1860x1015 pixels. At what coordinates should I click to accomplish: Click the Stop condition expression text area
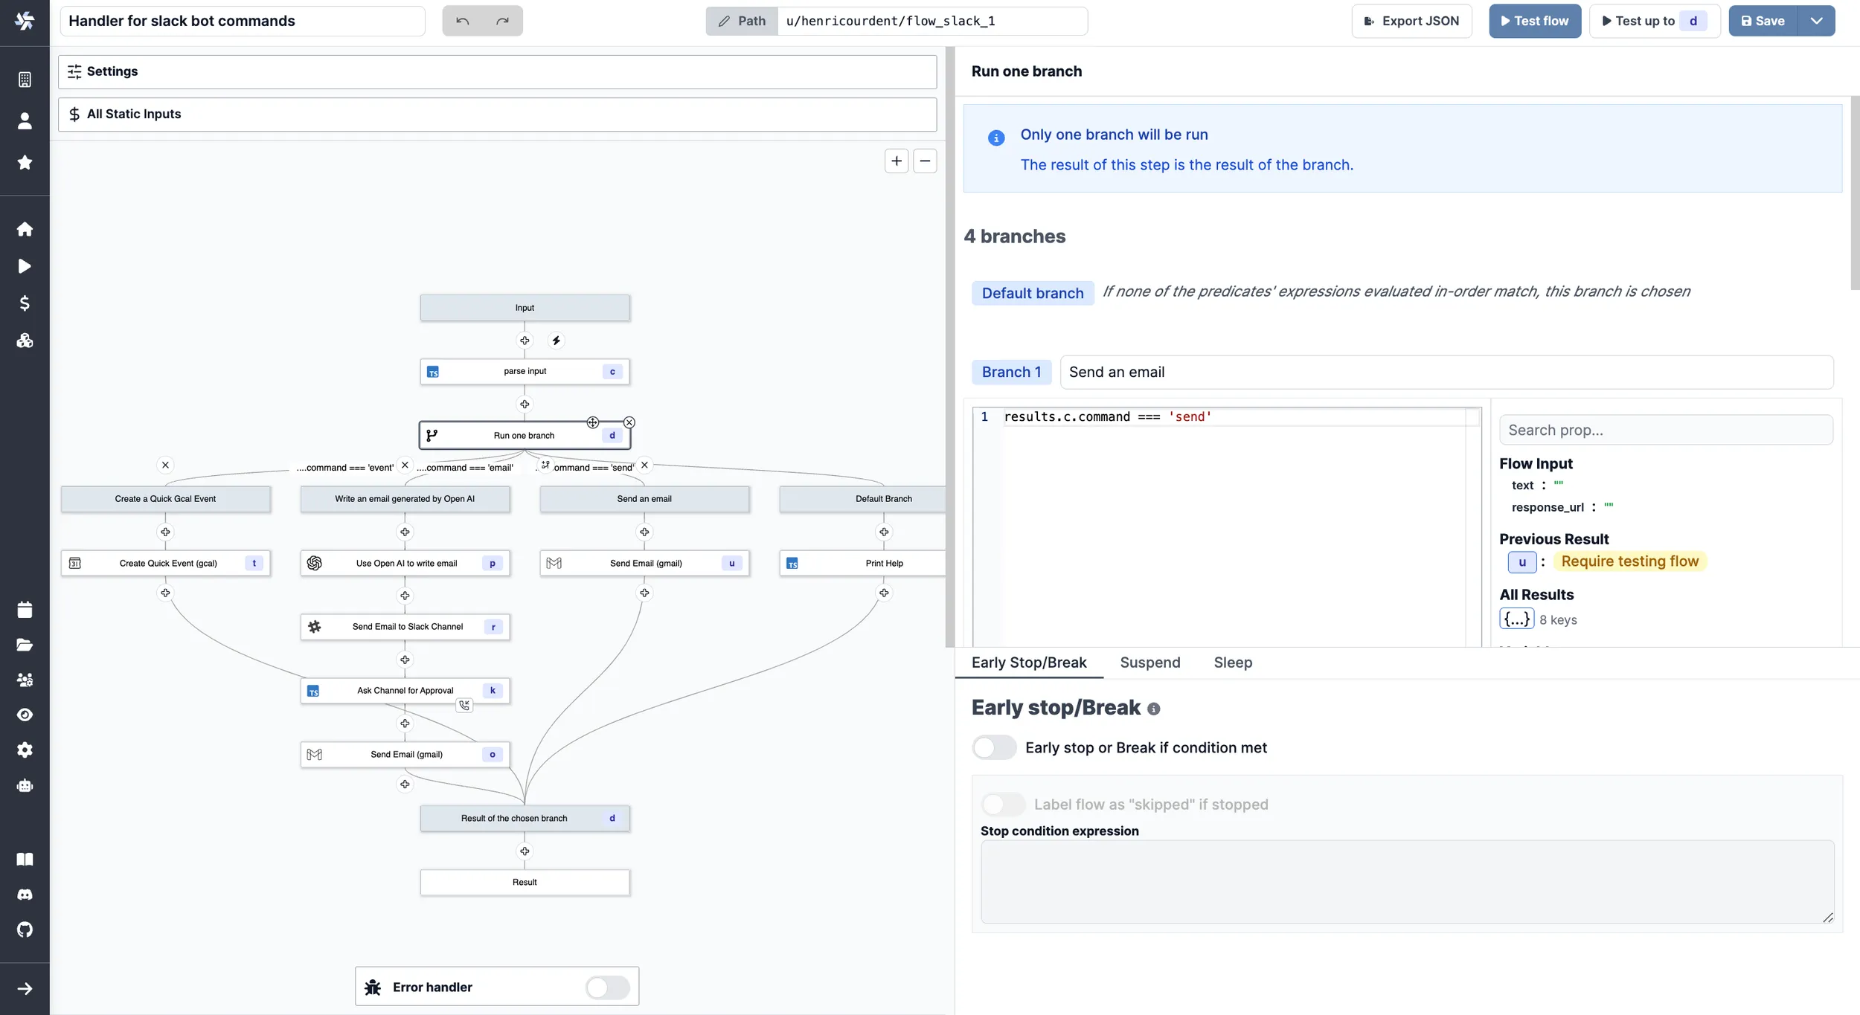point(1406,882)
